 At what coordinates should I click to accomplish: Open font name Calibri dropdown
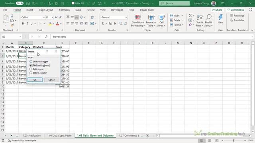pyautogui.click(x=44, y=17)
